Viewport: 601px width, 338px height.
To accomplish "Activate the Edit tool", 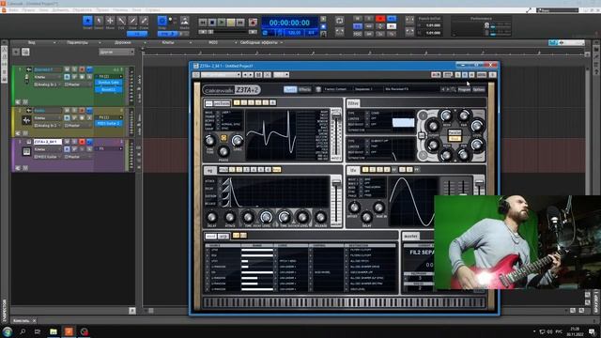I will click(121, 21).
